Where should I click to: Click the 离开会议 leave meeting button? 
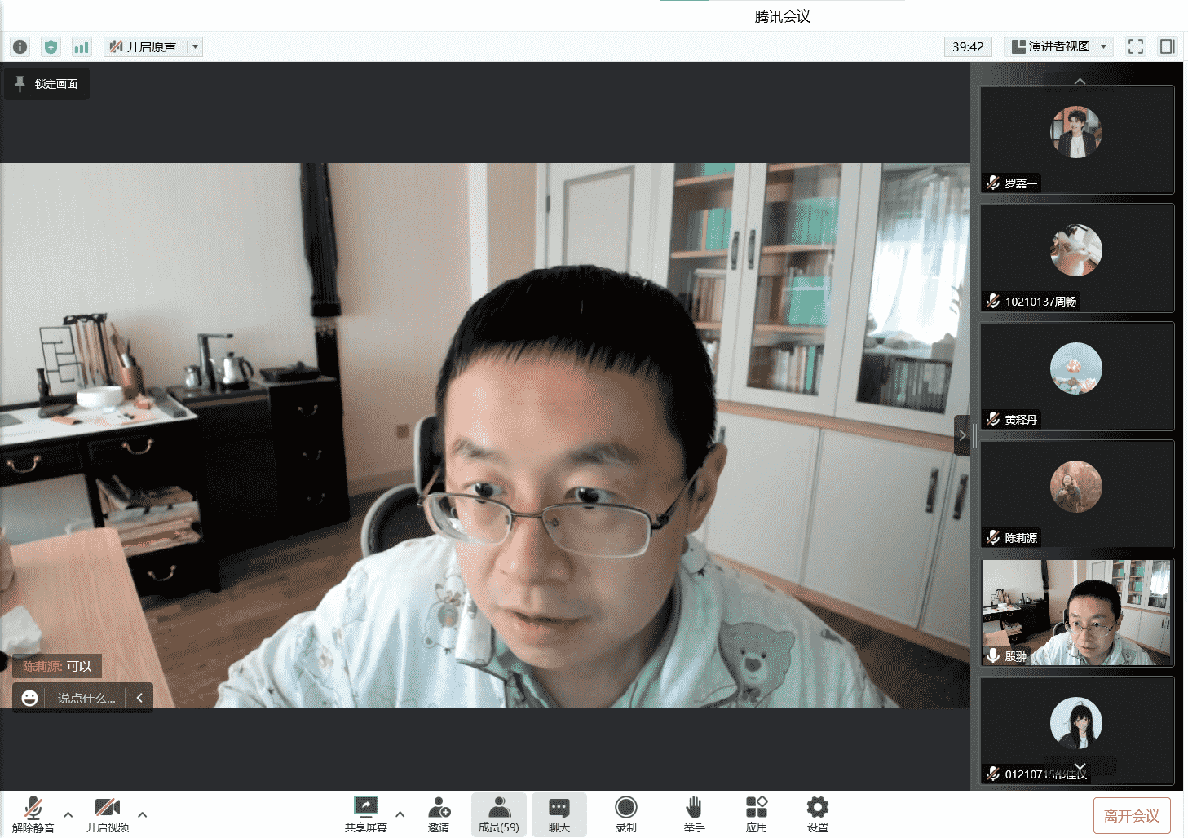(1131, 815)
